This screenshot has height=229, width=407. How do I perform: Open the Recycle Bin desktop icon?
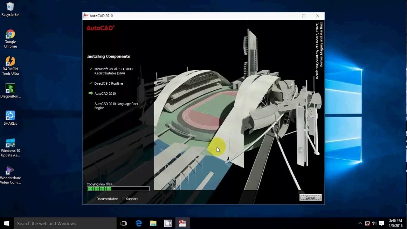click(10, 10)
